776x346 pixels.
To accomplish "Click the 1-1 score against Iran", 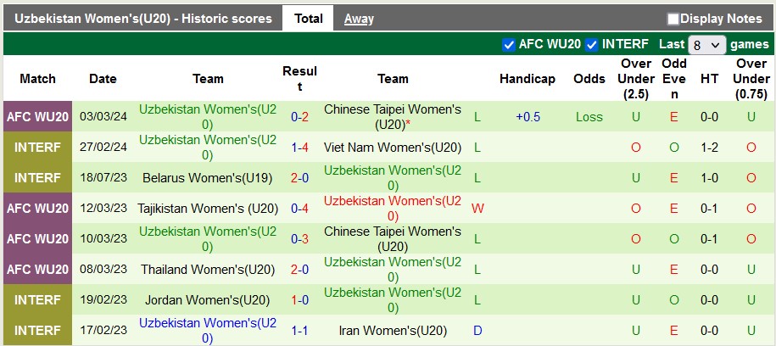I will click(x=299, y=331).
